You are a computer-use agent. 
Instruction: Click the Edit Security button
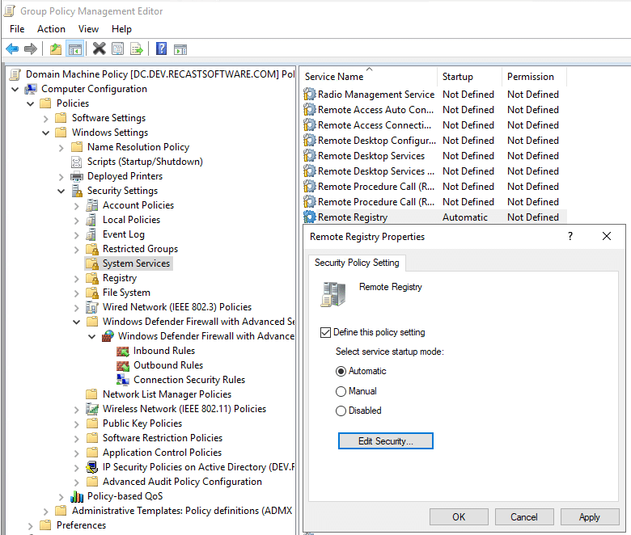(x=385, y=441)
